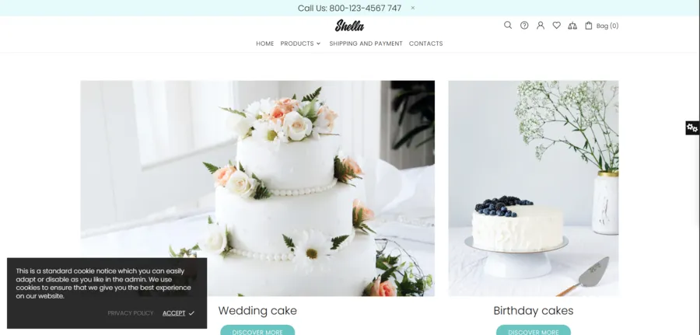Open the settings gears side panel

click(692, 128)
